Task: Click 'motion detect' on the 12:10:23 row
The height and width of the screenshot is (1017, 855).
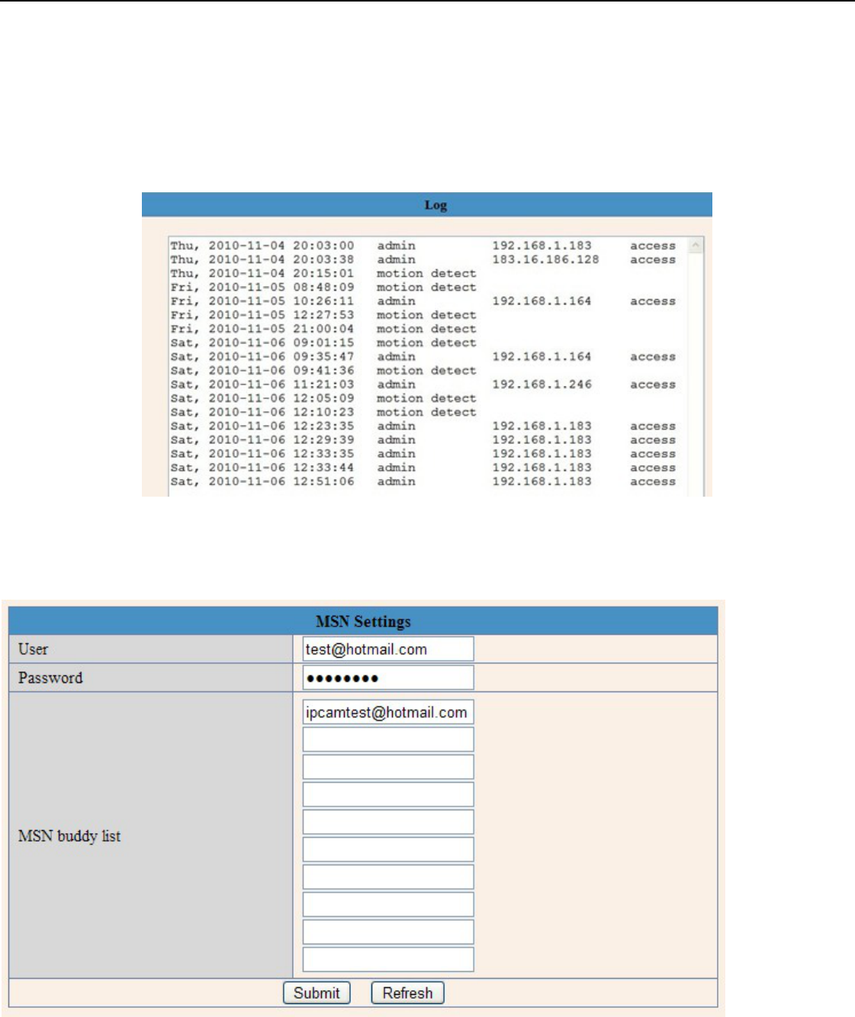Action: point(426,412)
